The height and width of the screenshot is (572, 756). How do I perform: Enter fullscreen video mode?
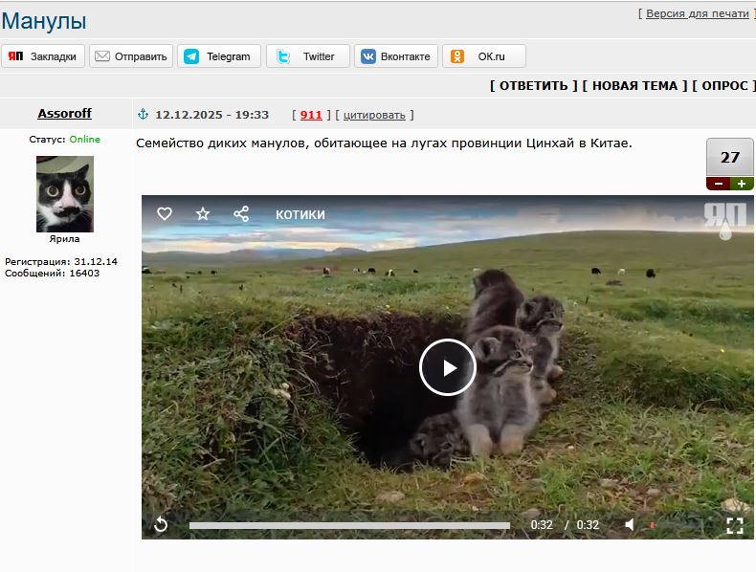point(735,525)
